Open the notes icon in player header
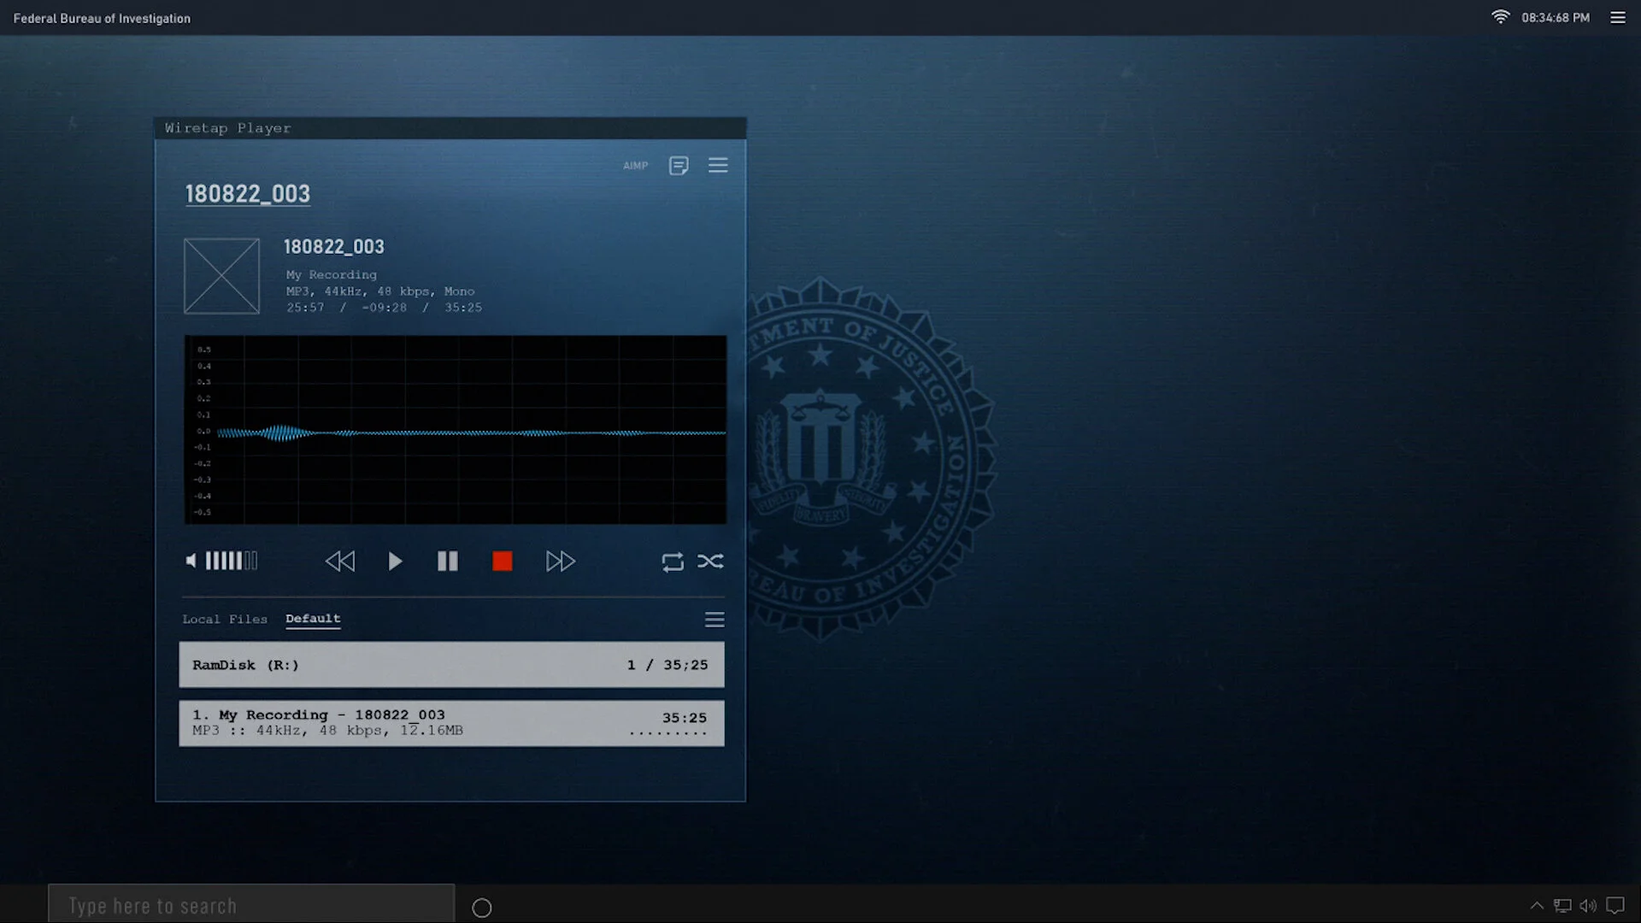Screen dimensions: 1641x923 679,165
